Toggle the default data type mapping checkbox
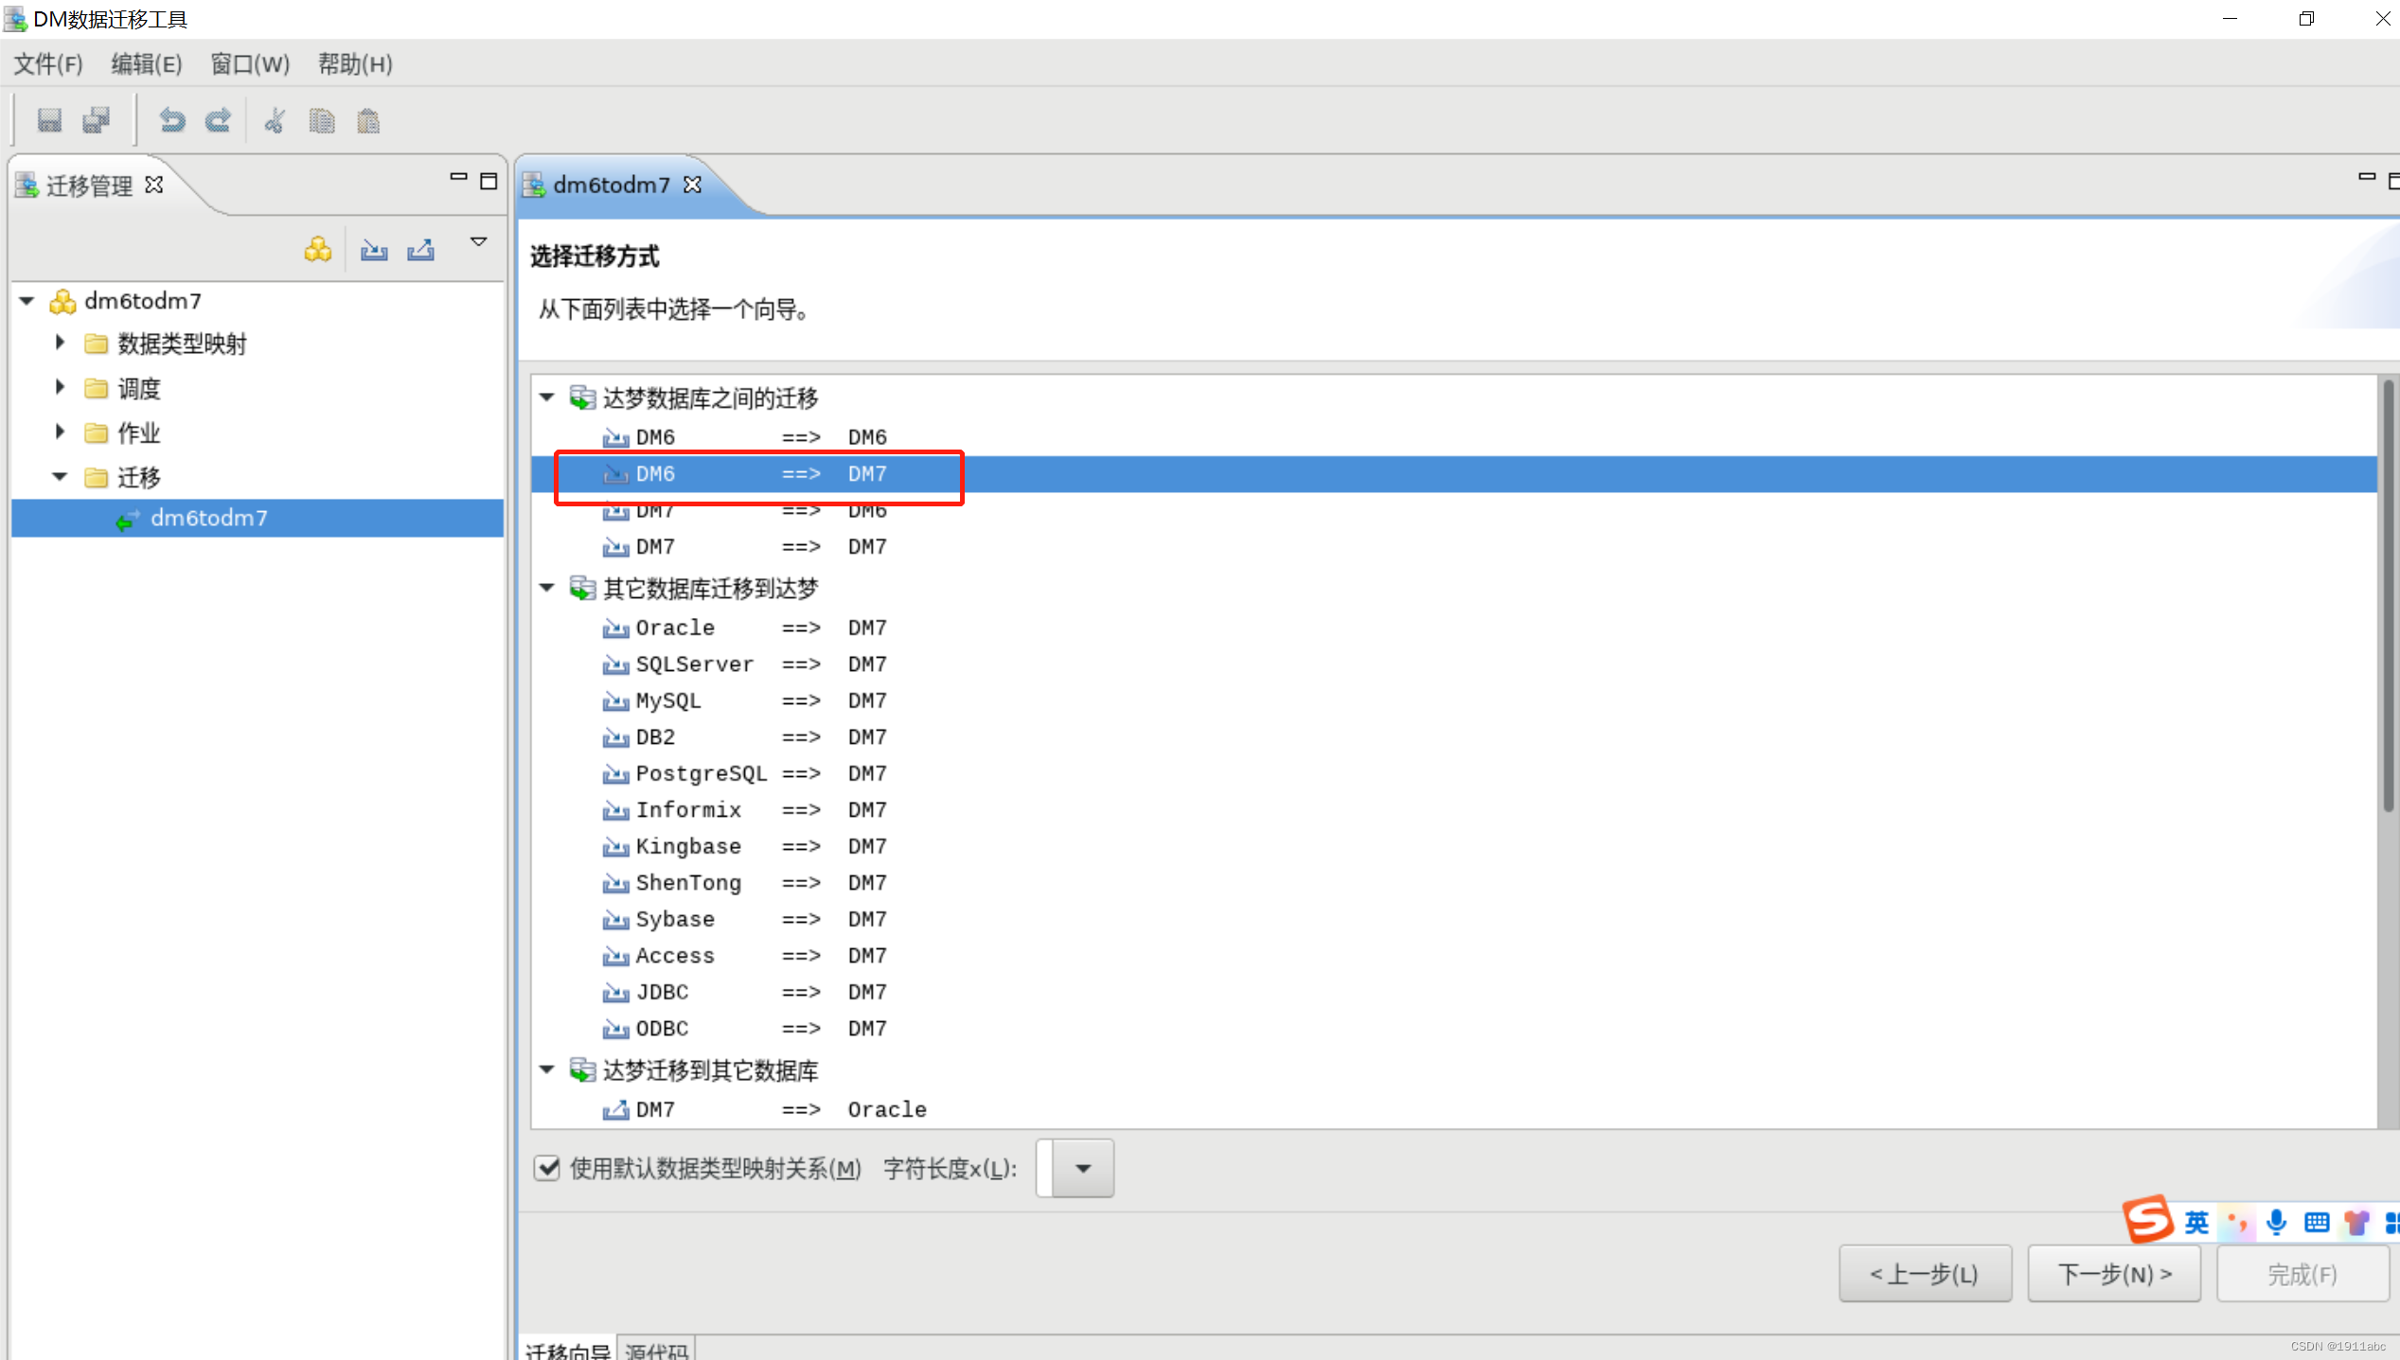The width and height of the screenshot is (2400, 1360). coord(547,1168)
